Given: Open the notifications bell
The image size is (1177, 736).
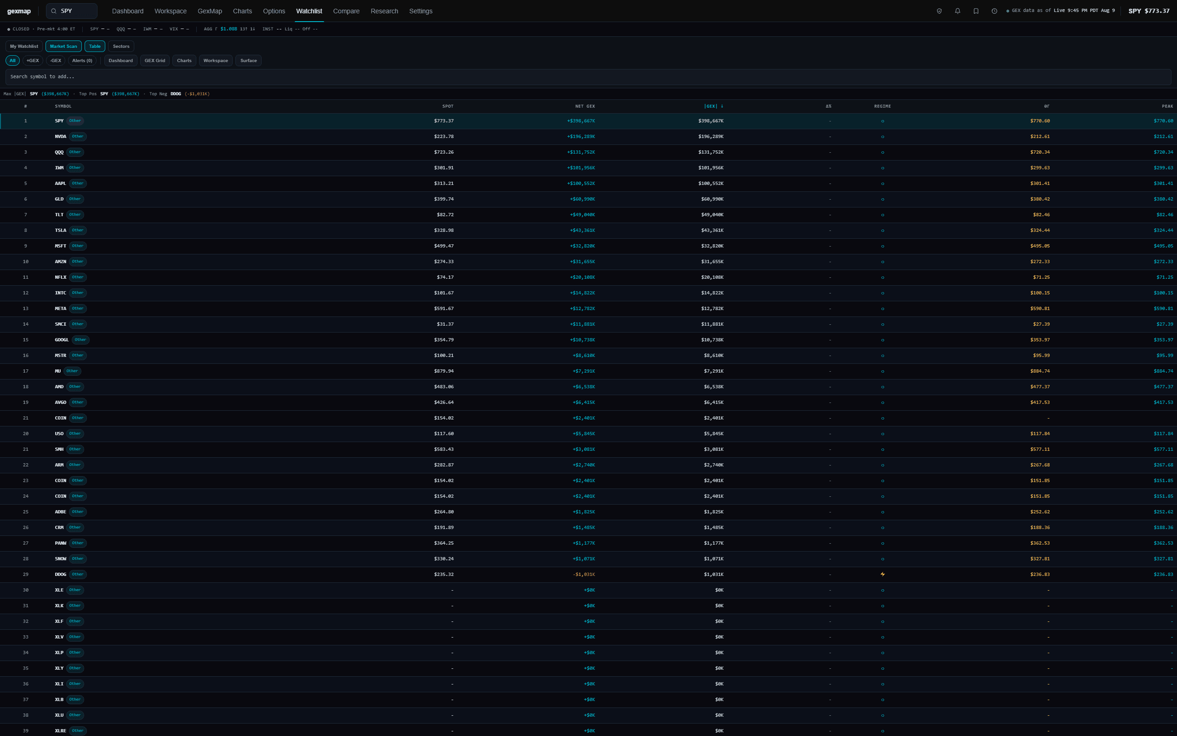Looking at the screenshot, I should (958, 11).
